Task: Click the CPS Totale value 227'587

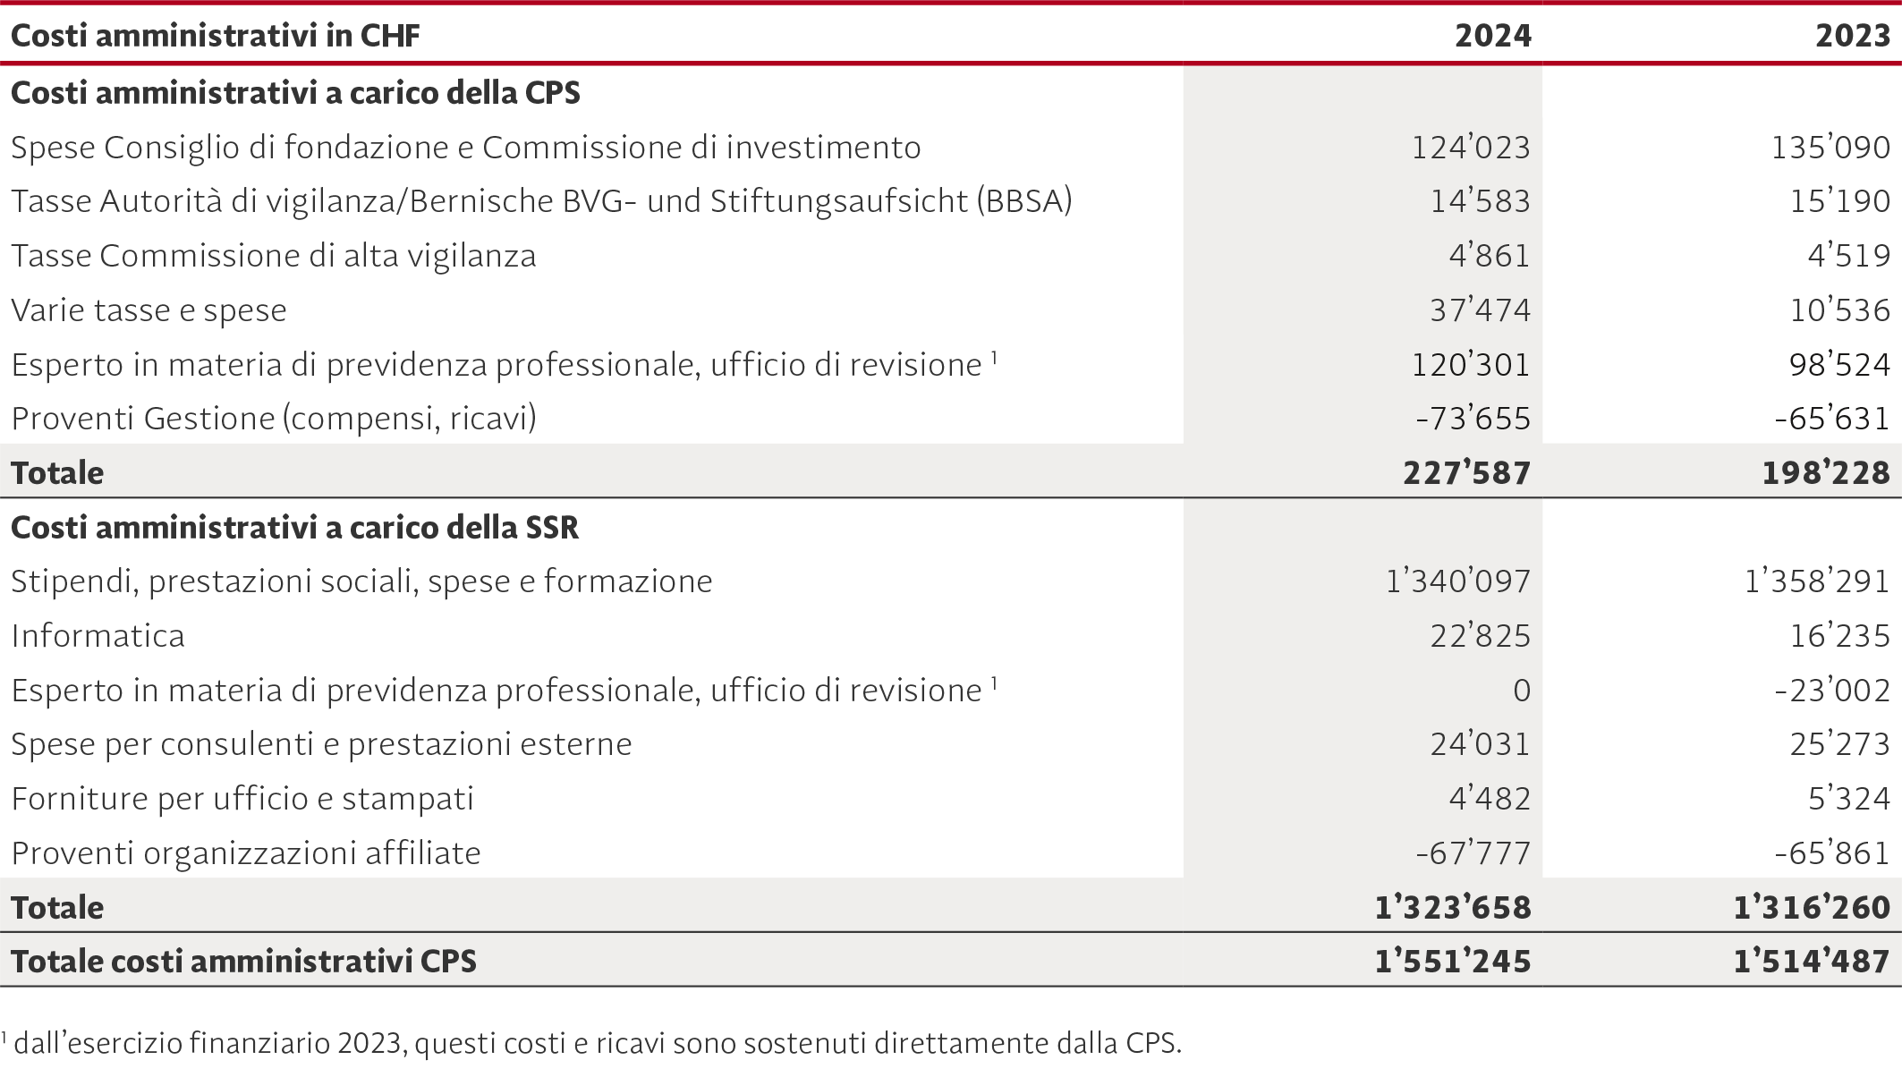Action: click(1466, 472)
